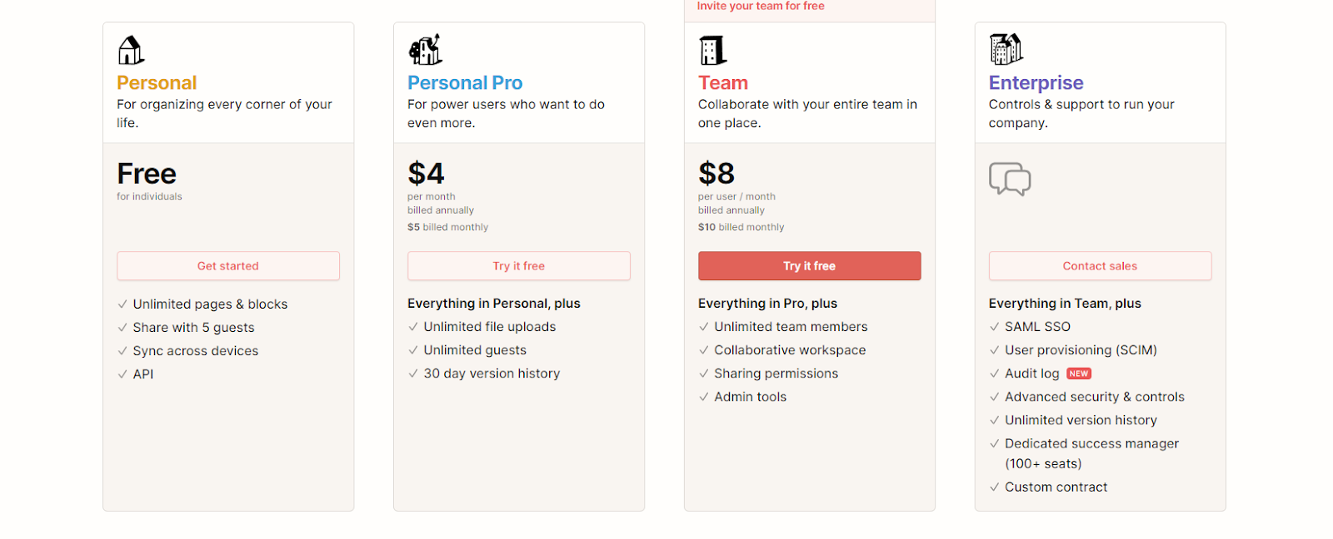This screenshot has width=1333, height=539.
Task: Click the Get started button
Action: pyautogui.click(x=228, y=266)
